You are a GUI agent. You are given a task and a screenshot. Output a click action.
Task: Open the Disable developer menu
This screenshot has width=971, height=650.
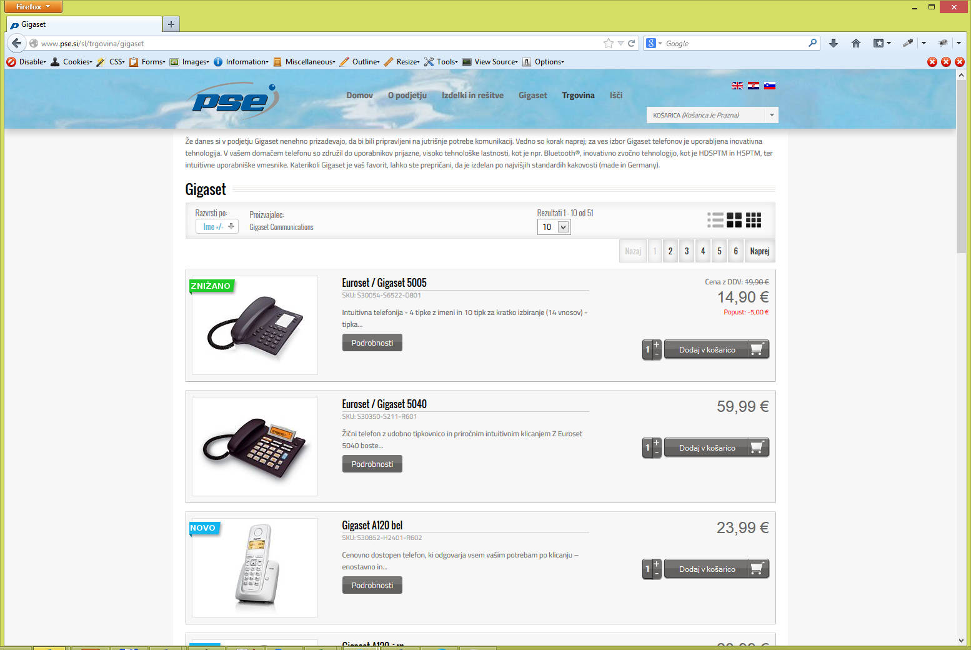(26, 62)
